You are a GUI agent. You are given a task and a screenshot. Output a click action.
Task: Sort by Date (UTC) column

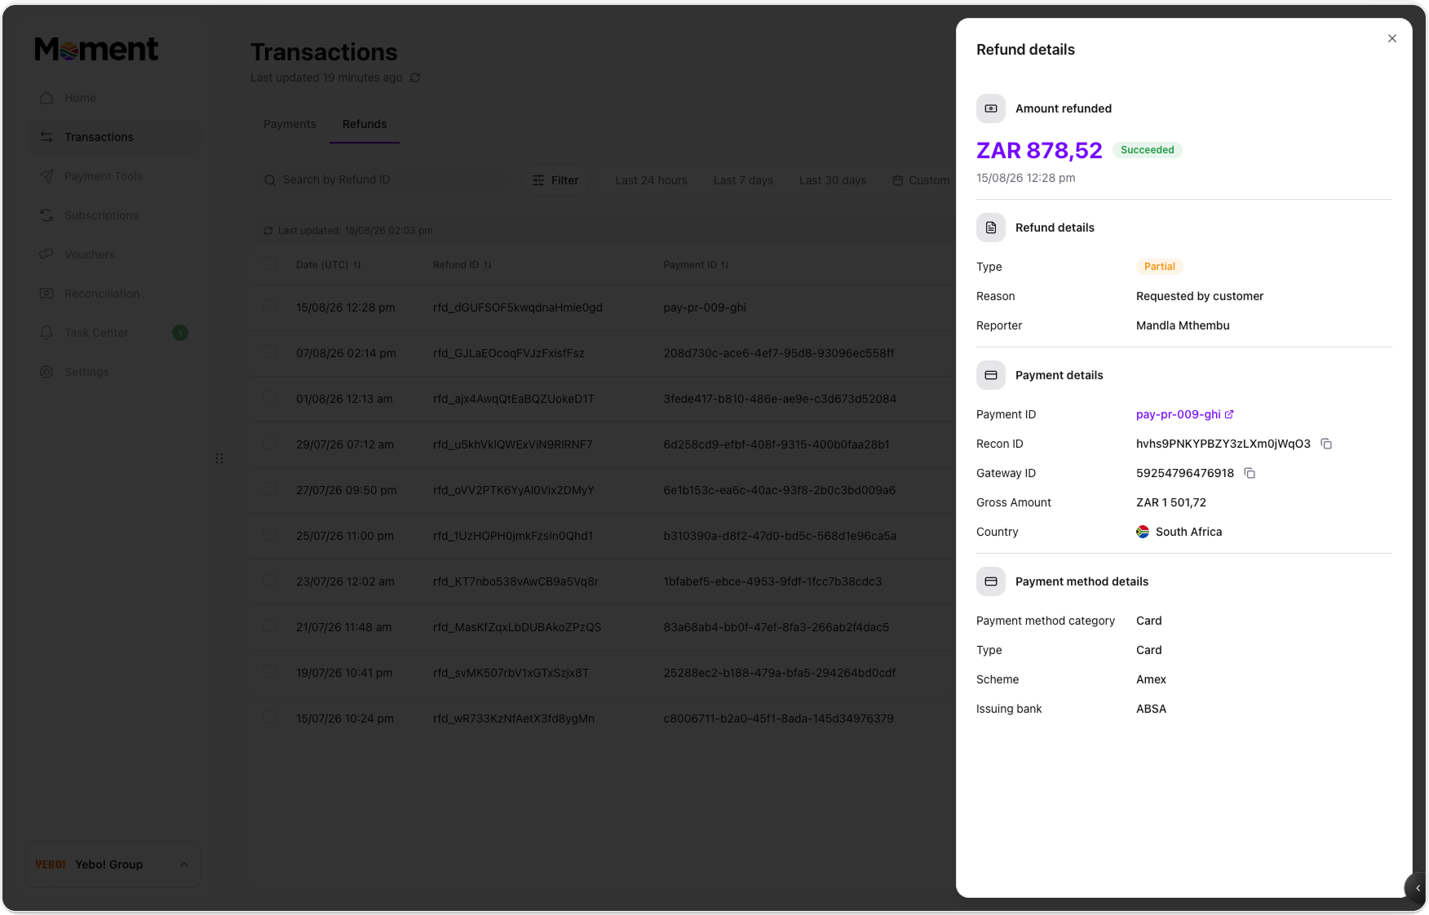[x=329, y=265]
